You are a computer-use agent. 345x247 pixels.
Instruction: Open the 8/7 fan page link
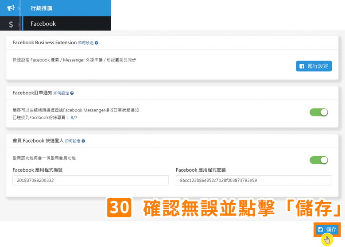point(74,117)
